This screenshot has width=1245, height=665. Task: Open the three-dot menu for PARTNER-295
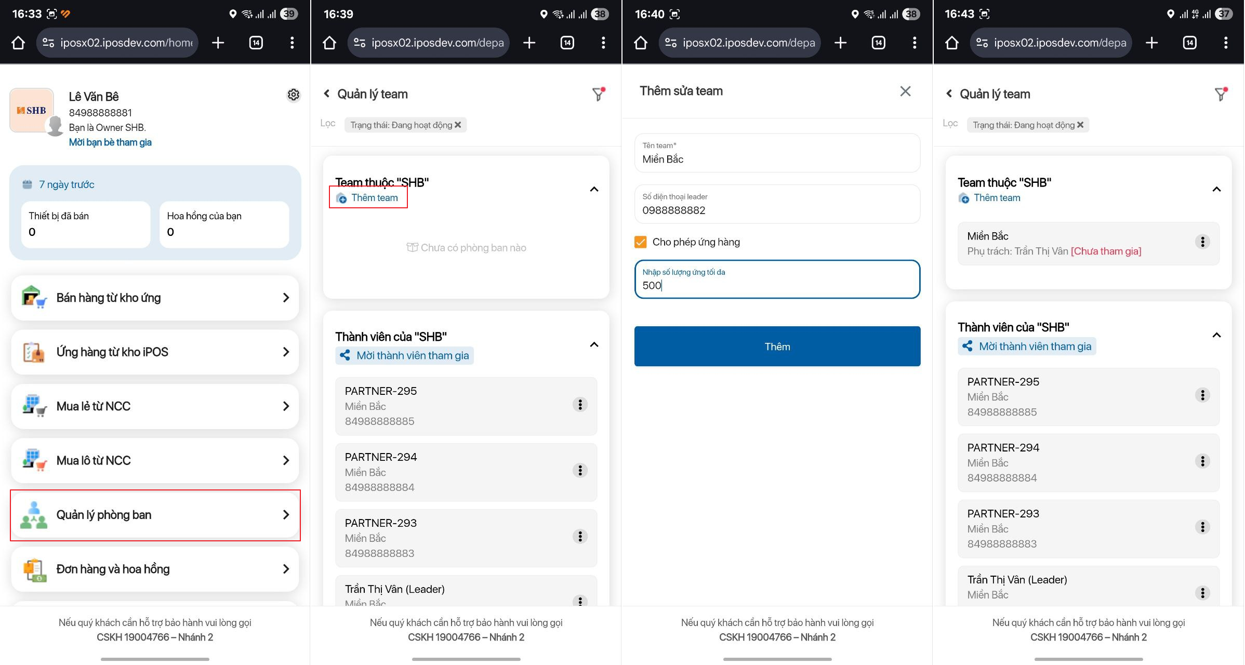(580, 405)
